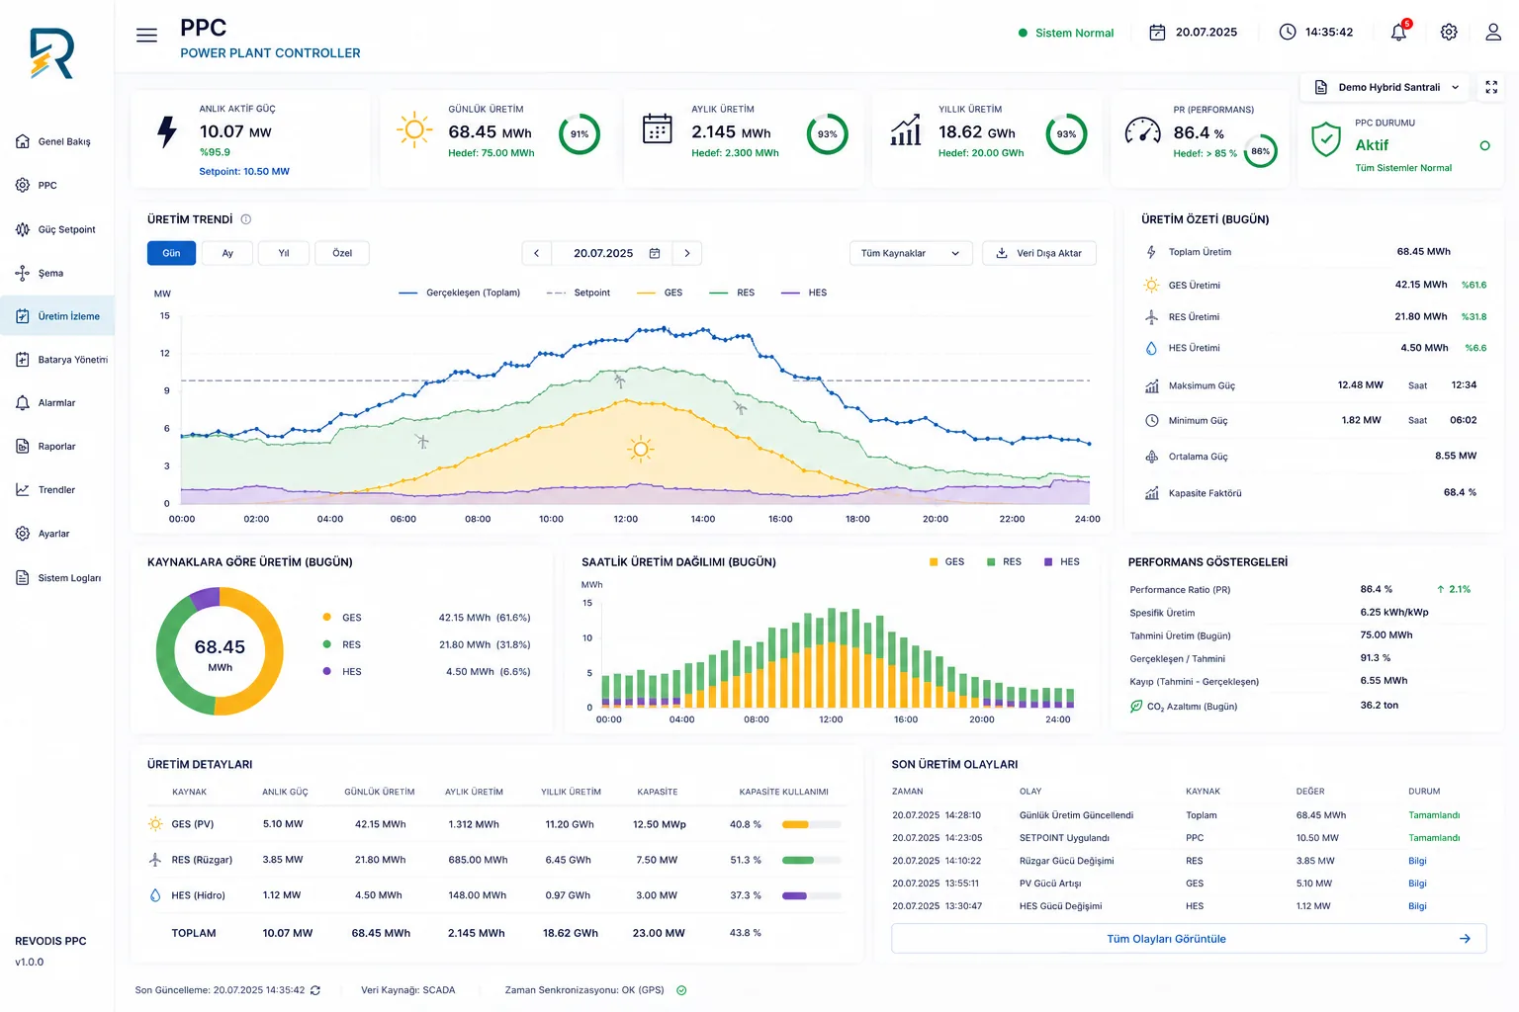Click the Revodis logo
Image resolution: width=1519 pixels, height=1012 pixels.
[51, 53]
